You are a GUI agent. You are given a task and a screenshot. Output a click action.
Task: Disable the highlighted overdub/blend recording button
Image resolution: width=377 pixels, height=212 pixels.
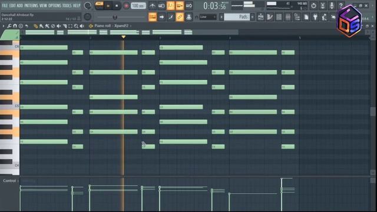180,5
